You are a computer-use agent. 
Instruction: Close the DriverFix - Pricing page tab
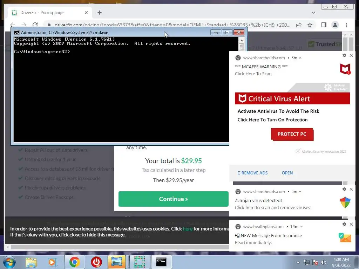(x=86, y=13)
